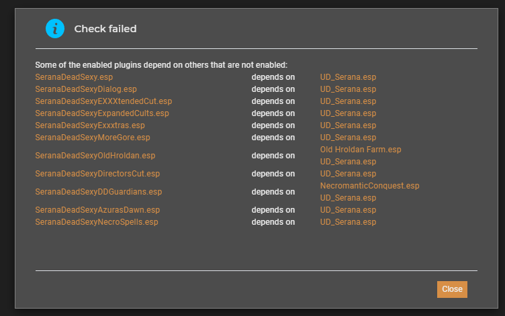Click UD_Serana.esp in SeranaDeadSexyDialog.esp row
Screen dimensions: 505x316
coord(348,89)
